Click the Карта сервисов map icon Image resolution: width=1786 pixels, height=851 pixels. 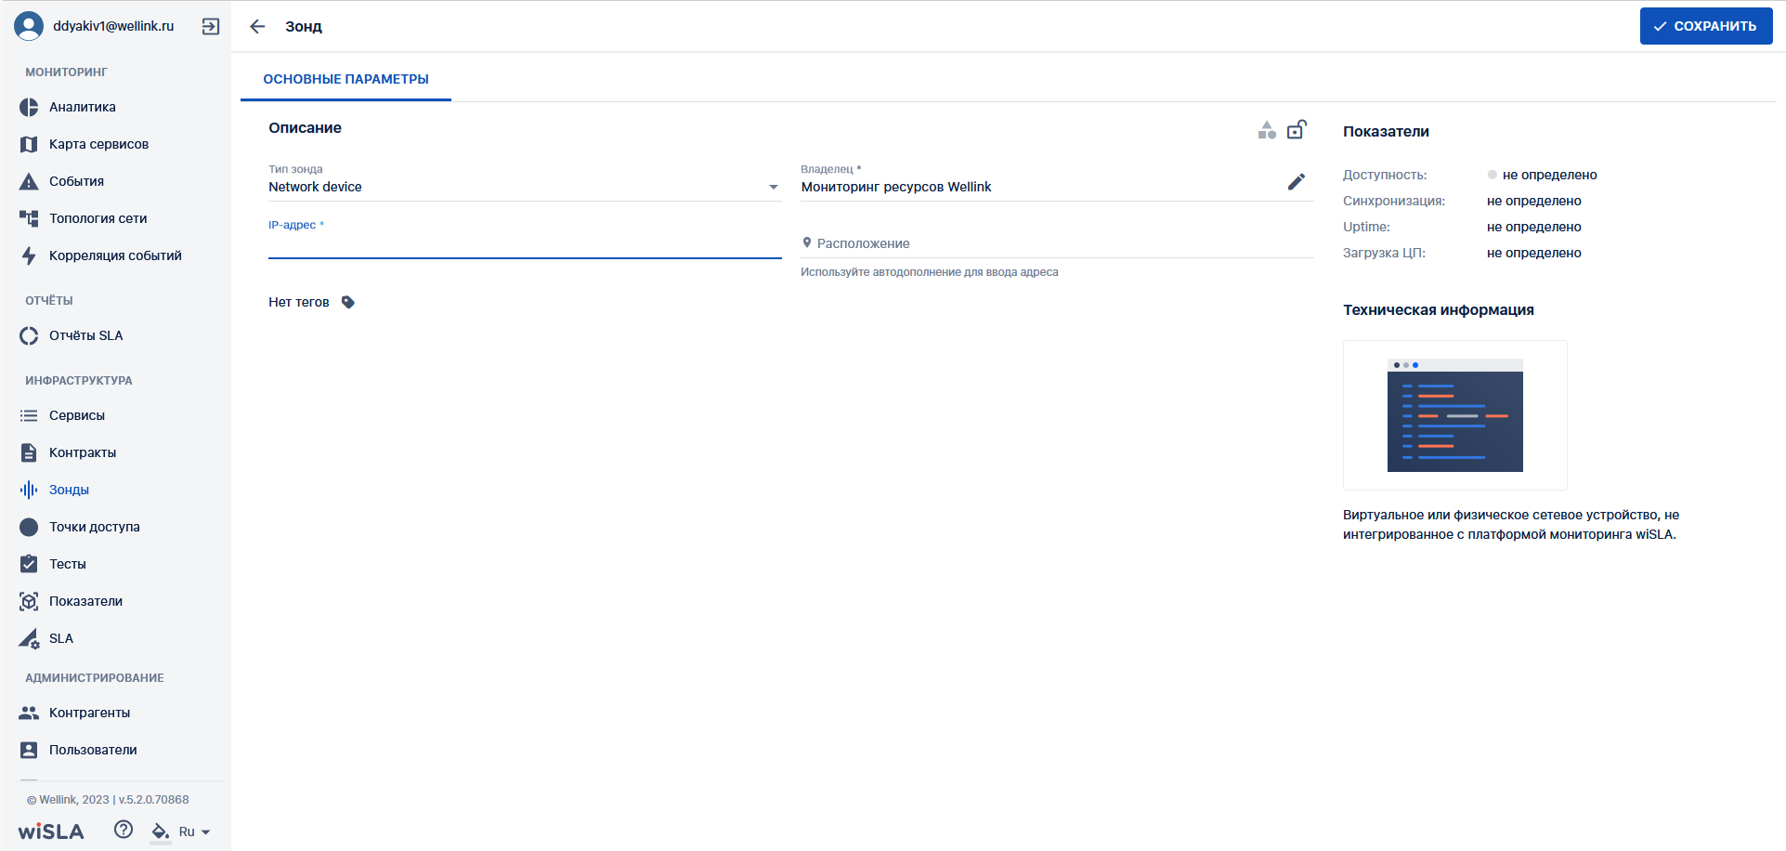pyautogui.click(x=29, y=144)
